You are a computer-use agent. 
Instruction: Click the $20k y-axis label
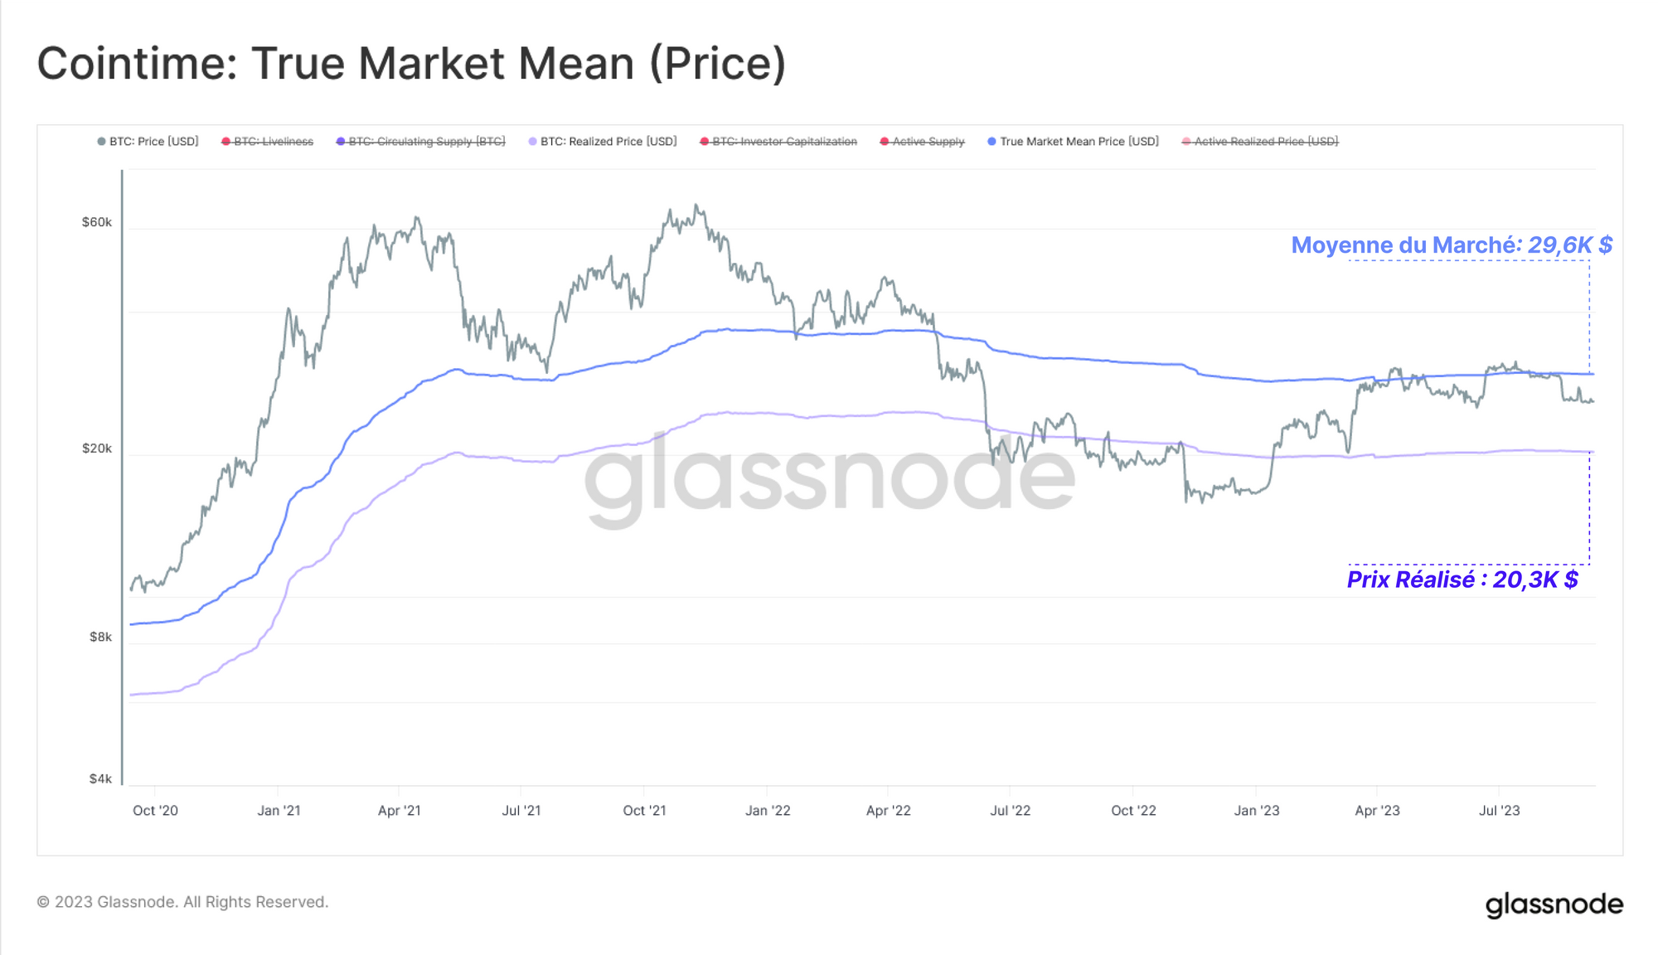97,448
